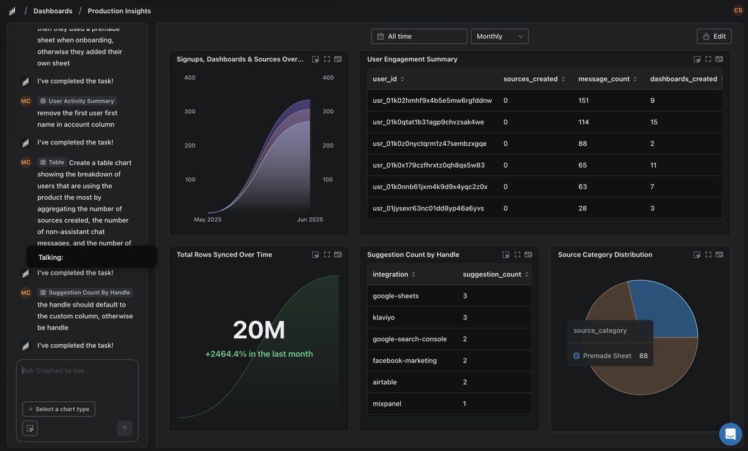Click the snapshot camera icon on Source Category Distribution
Image resolution: width=748 pixels, height=451 pixels.
(718, 254)
